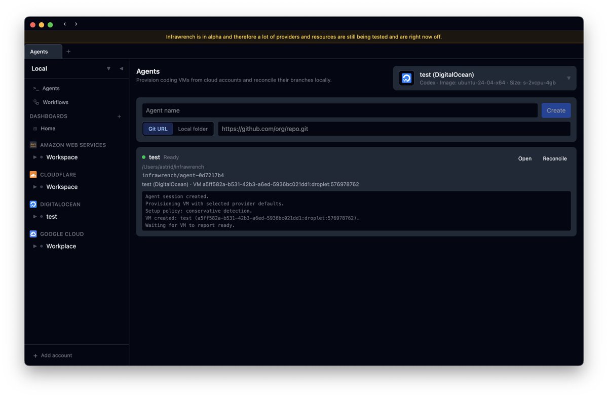Image resolution: width=608 pixels, height=398 pixels.
Task: Click Reconcile for the test agent
Action: coord(555,158)
